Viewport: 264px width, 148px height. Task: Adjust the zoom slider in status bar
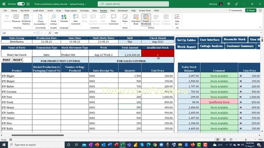pos(246,140)
